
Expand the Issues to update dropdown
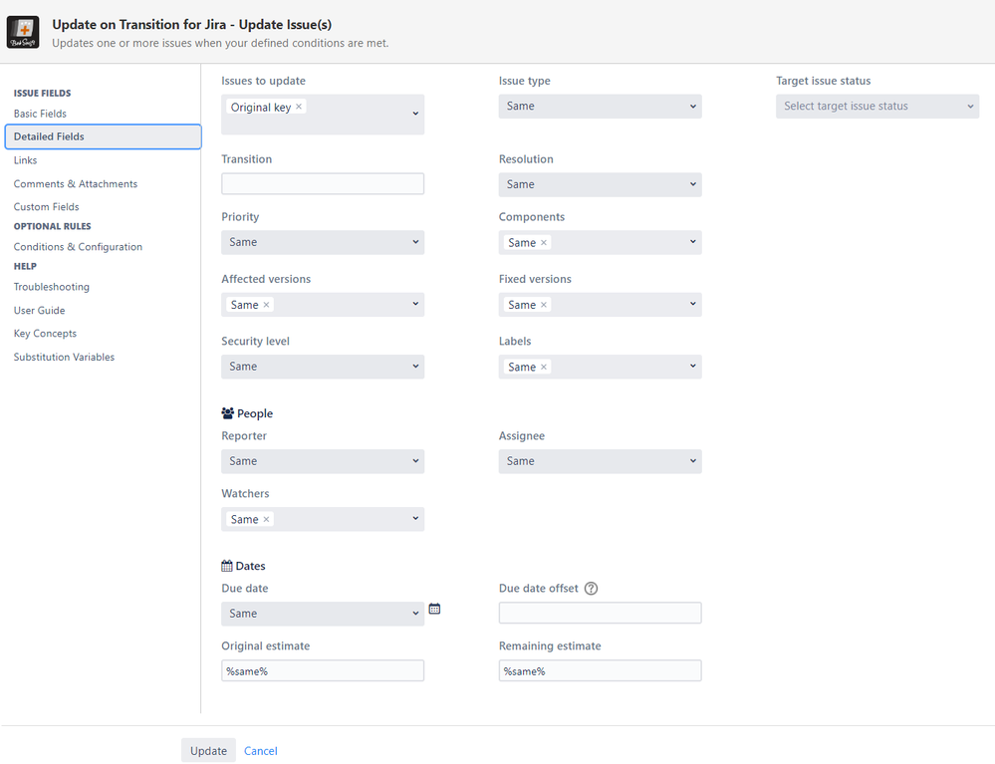click(415, 114)
